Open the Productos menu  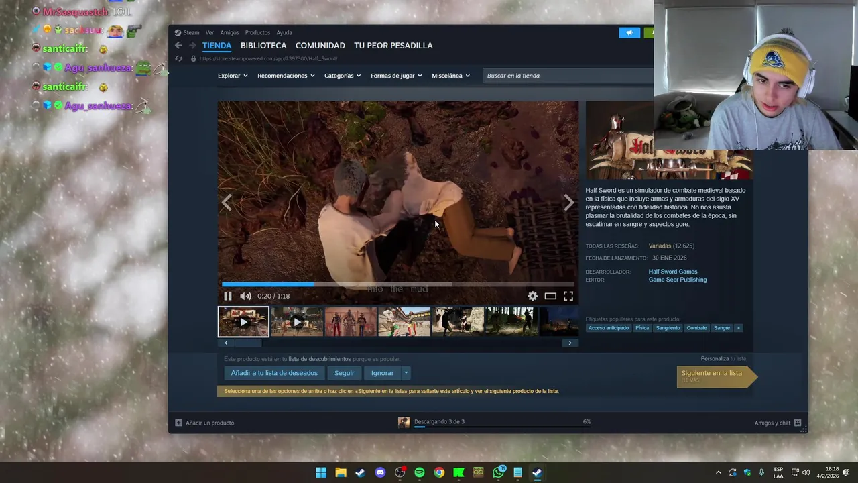click(257, 32)
